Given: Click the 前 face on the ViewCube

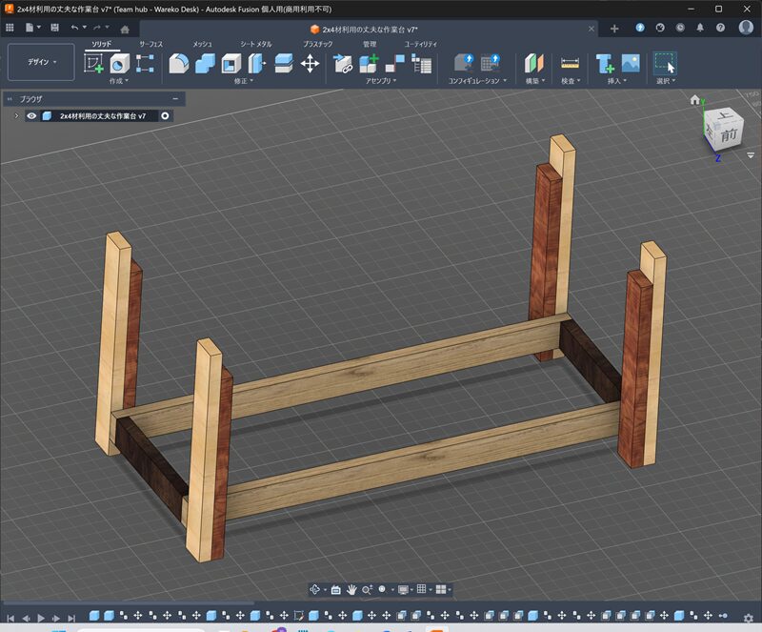Looking at the screenshot, I should 728,135.
